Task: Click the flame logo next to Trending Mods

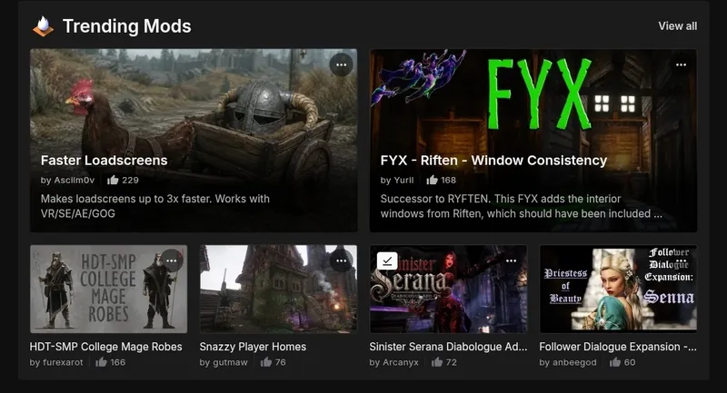Action: click(43, 26)
